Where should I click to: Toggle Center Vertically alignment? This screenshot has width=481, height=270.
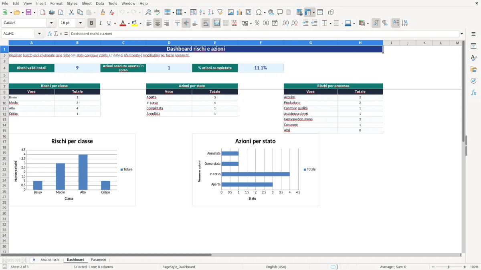(x=186, y=23)
